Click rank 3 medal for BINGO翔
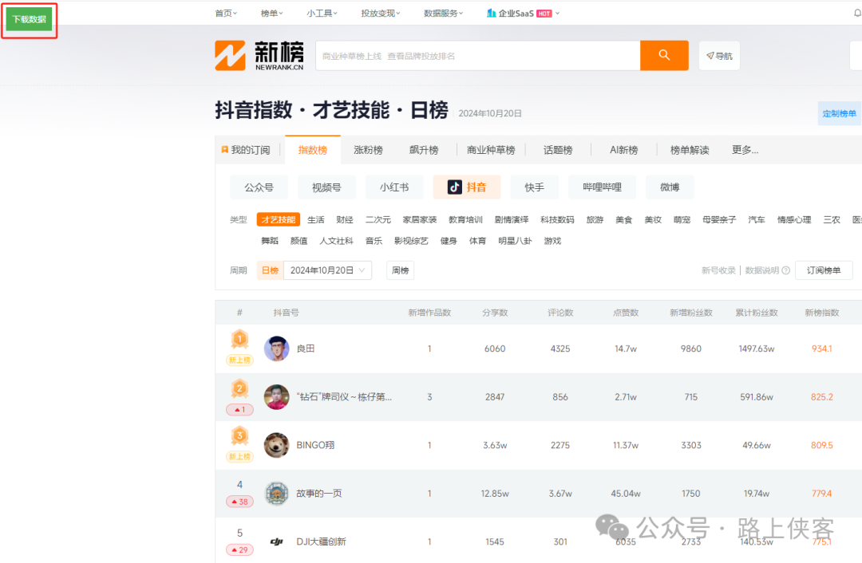Screen dimensions: 862x563 tap(239, 436)
